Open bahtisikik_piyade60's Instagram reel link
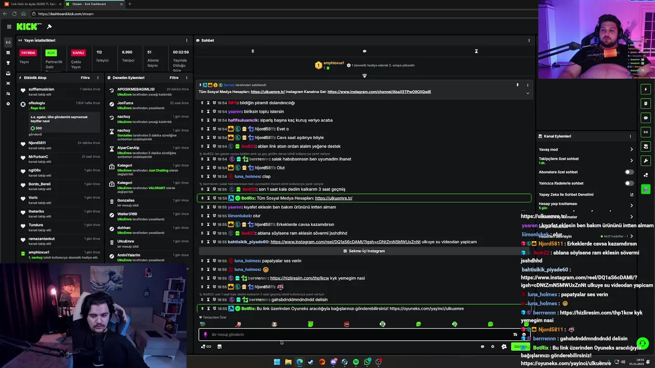Viewport: 655px width, 368px height. pos(345,242)
